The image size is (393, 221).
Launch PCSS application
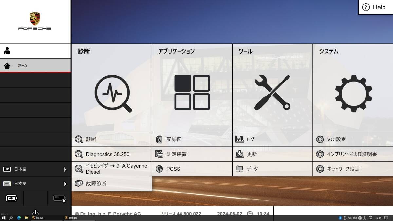point(192,169)
